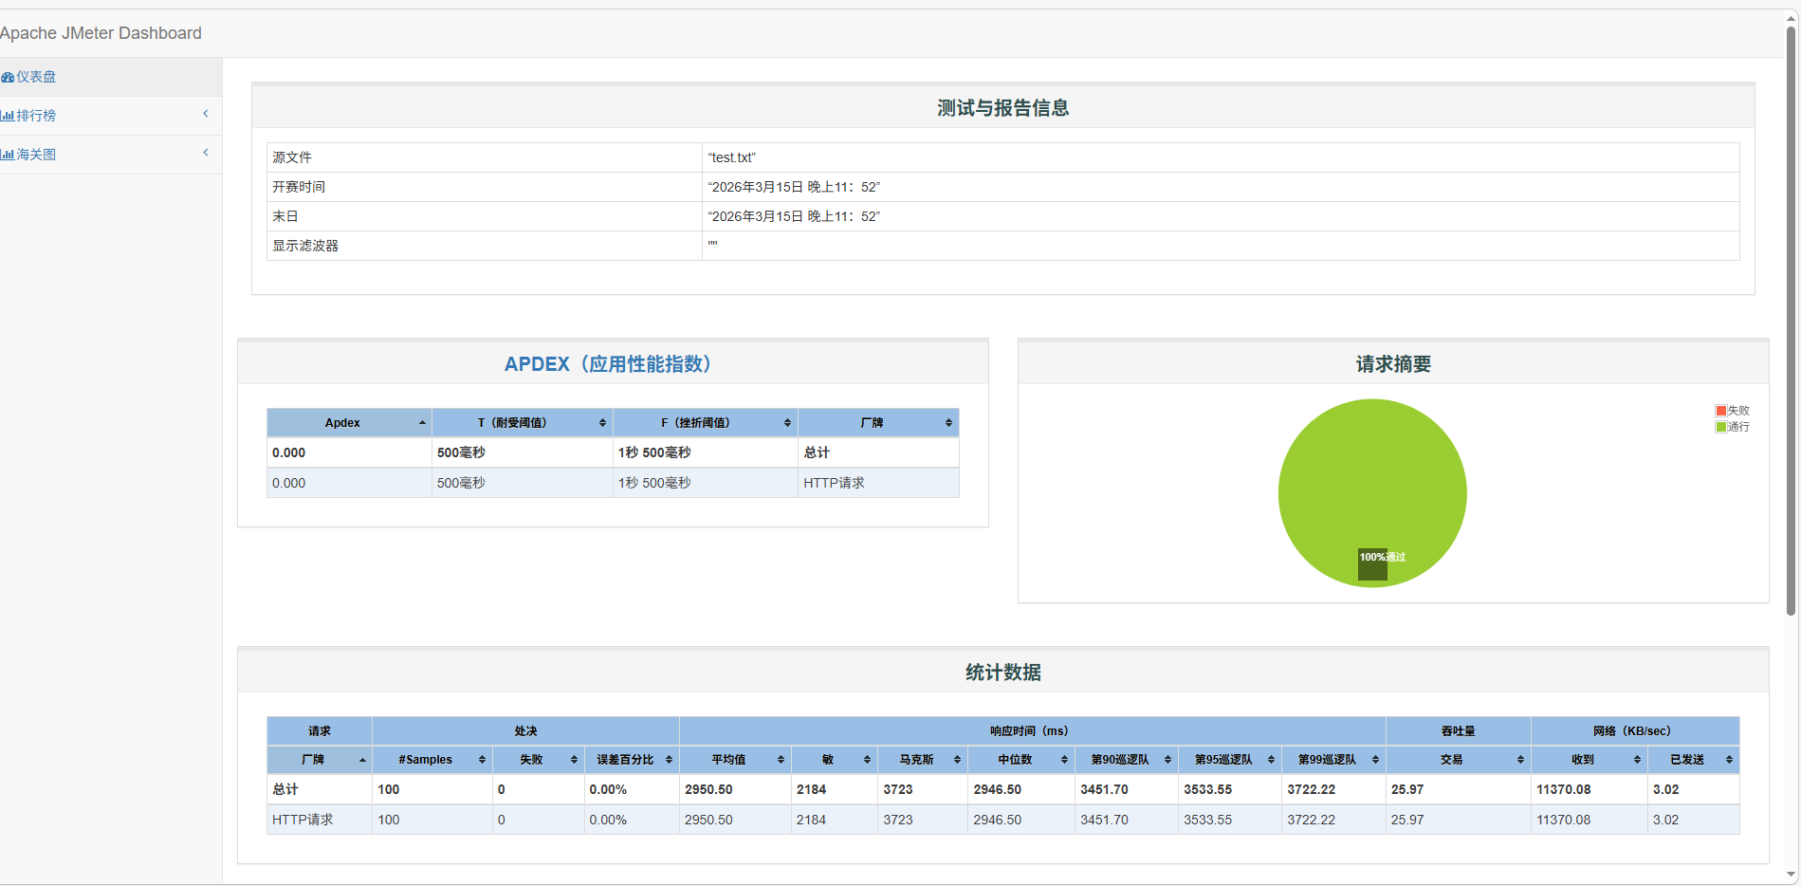This screenshot has height=886, width=1801.
Task: Click the bold 3451.70 value in 总计 row
Action: [1104, 789]
